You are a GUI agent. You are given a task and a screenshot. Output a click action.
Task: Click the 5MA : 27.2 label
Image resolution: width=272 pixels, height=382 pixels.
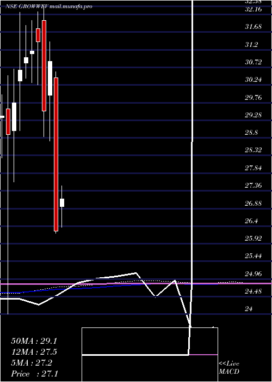(x=32, y=363)
